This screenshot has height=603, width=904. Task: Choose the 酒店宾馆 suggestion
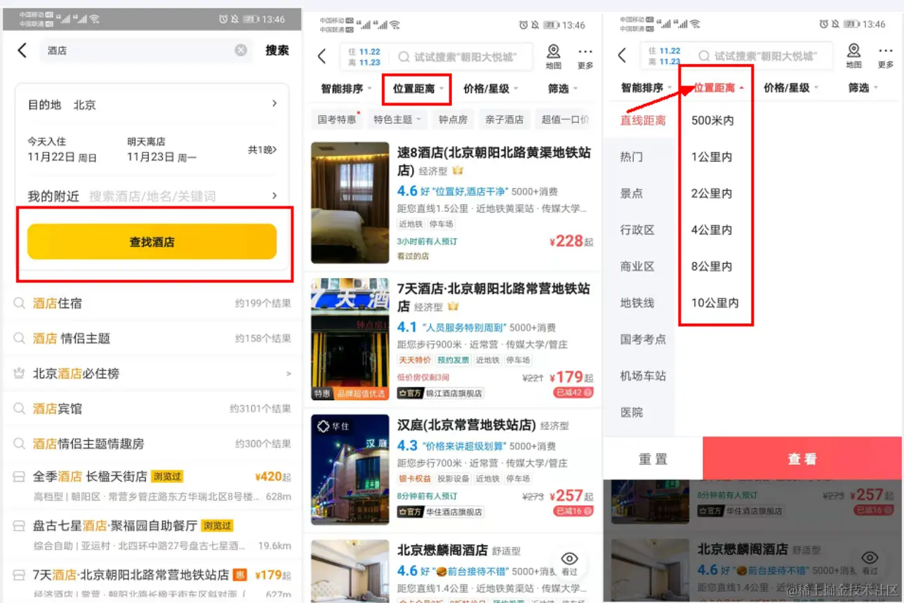(152, 409)
